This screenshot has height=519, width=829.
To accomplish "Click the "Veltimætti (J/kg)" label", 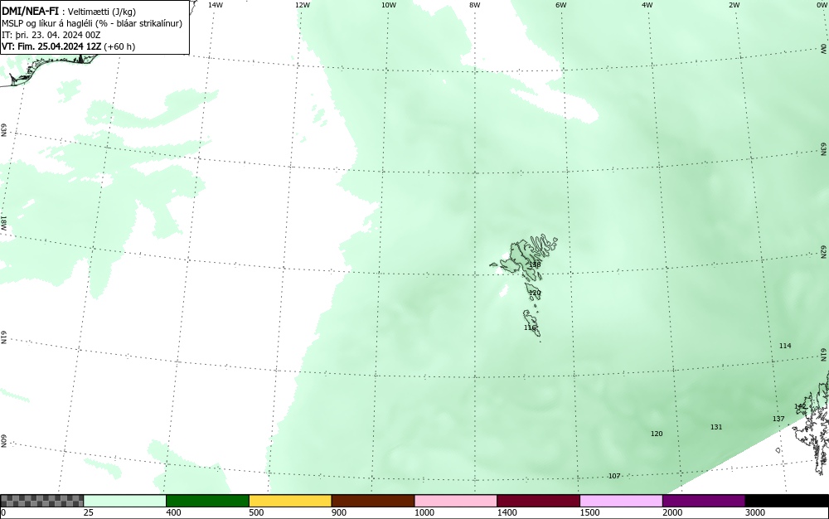I will tap(102, 12).
